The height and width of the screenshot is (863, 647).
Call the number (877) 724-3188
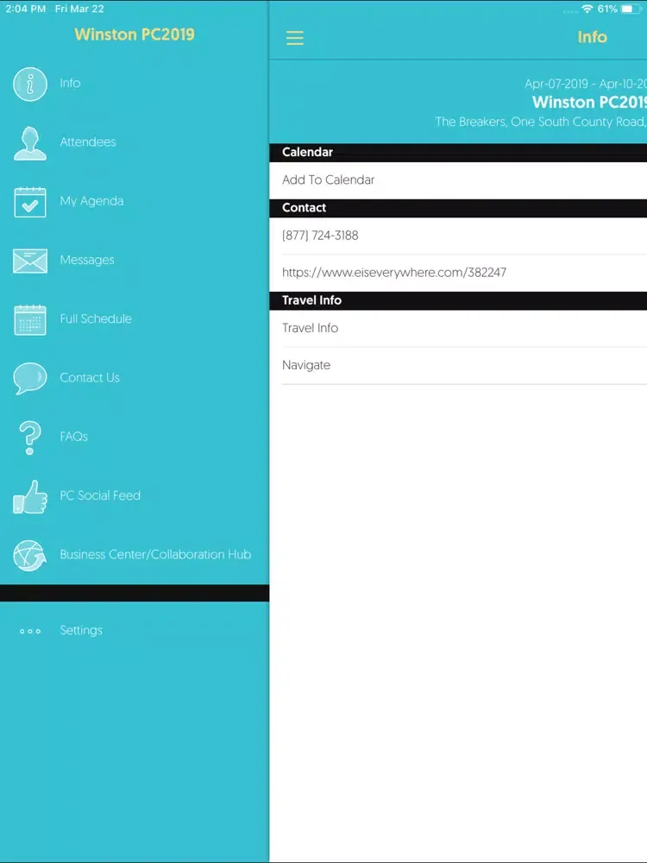coord(458,236)
